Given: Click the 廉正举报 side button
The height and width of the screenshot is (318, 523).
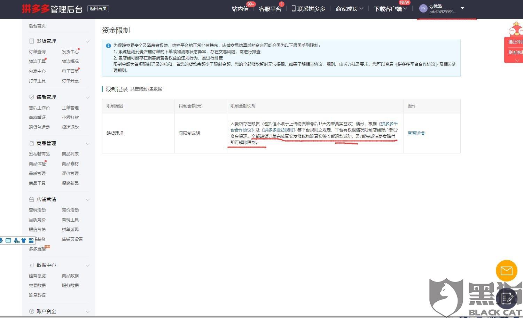Looking at the screenshot, I should [x=515, y=42].
